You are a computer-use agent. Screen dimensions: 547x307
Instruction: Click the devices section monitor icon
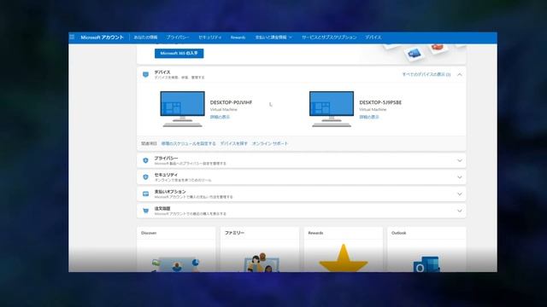(x=145, y=74)
